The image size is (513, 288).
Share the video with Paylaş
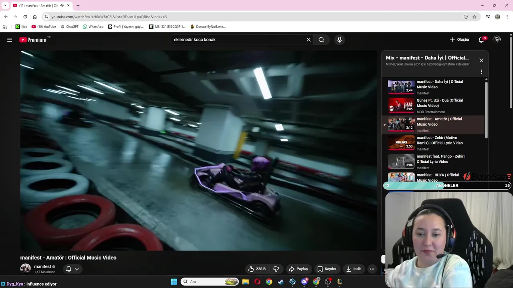299,269
